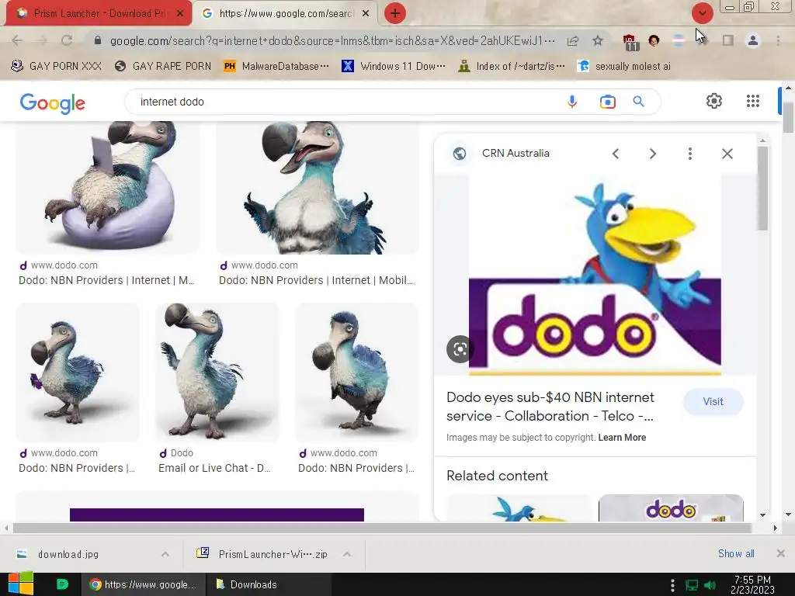
Task: Open a new tab with plus button
Action: tap(395, 13)
